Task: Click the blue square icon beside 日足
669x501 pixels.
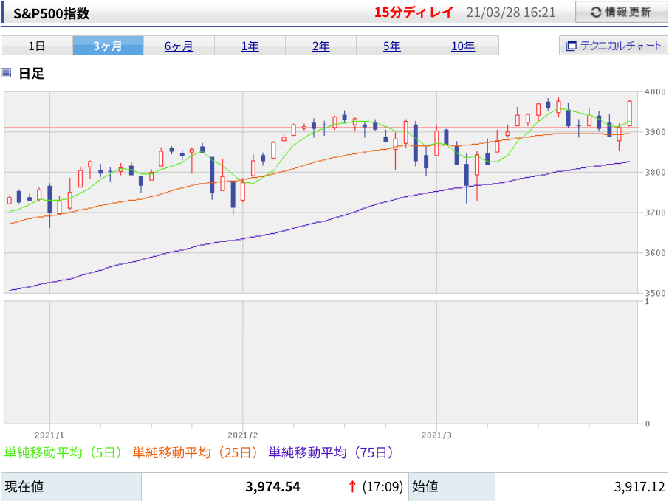Action: pyautogui.click(x=6, y=73)
